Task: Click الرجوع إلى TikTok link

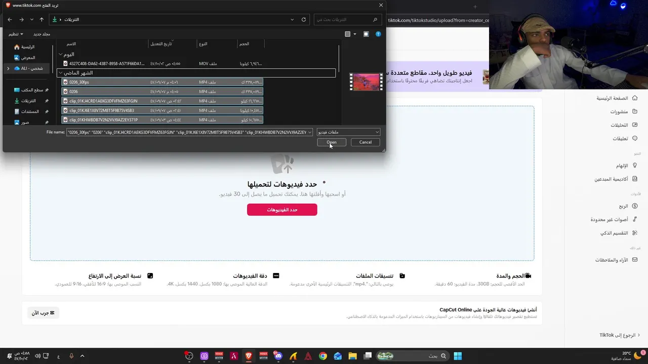Action: coord(620,335)
